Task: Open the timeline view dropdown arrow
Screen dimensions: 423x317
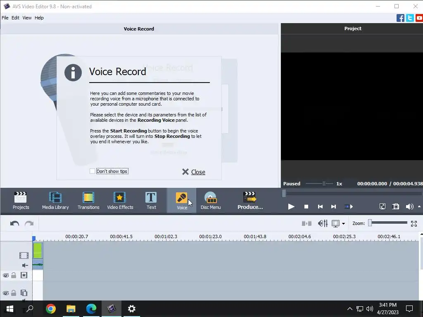Action: (343, 224)
